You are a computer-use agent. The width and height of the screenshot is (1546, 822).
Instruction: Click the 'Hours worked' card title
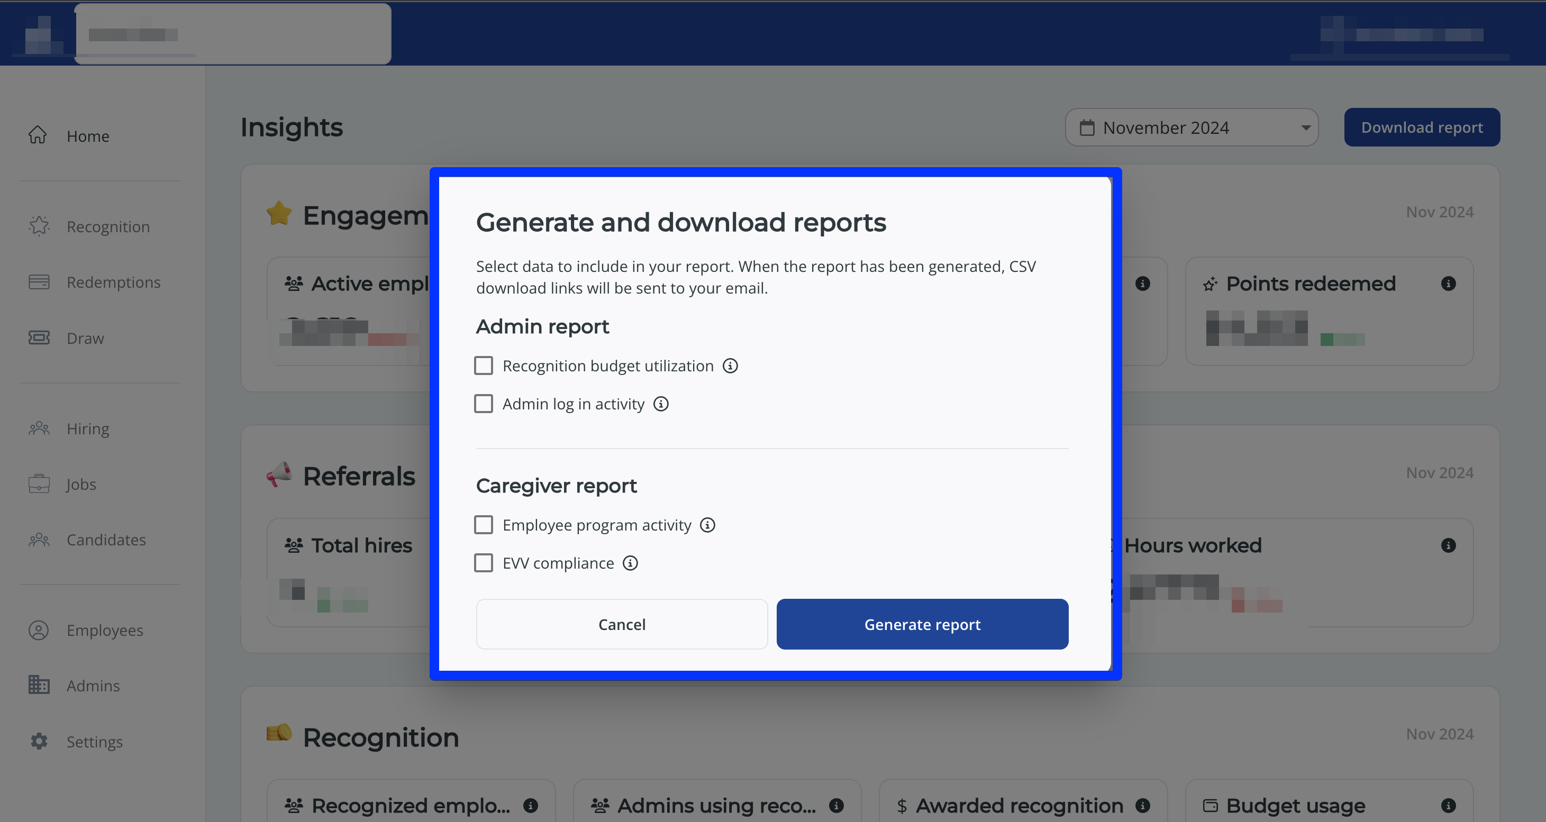click(x=1193, y=545)
